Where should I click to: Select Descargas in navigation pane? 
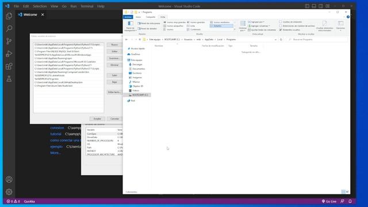[x=136, y=64]
